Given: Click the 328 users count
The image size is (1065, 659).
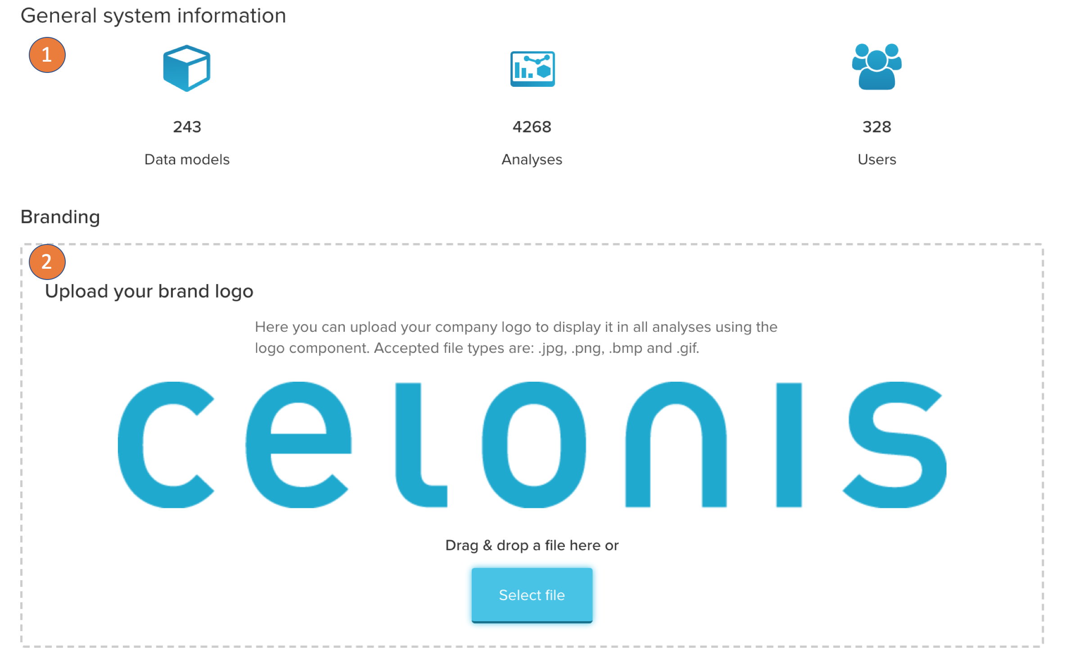Looking at the screenshot, I should (876, 127).
